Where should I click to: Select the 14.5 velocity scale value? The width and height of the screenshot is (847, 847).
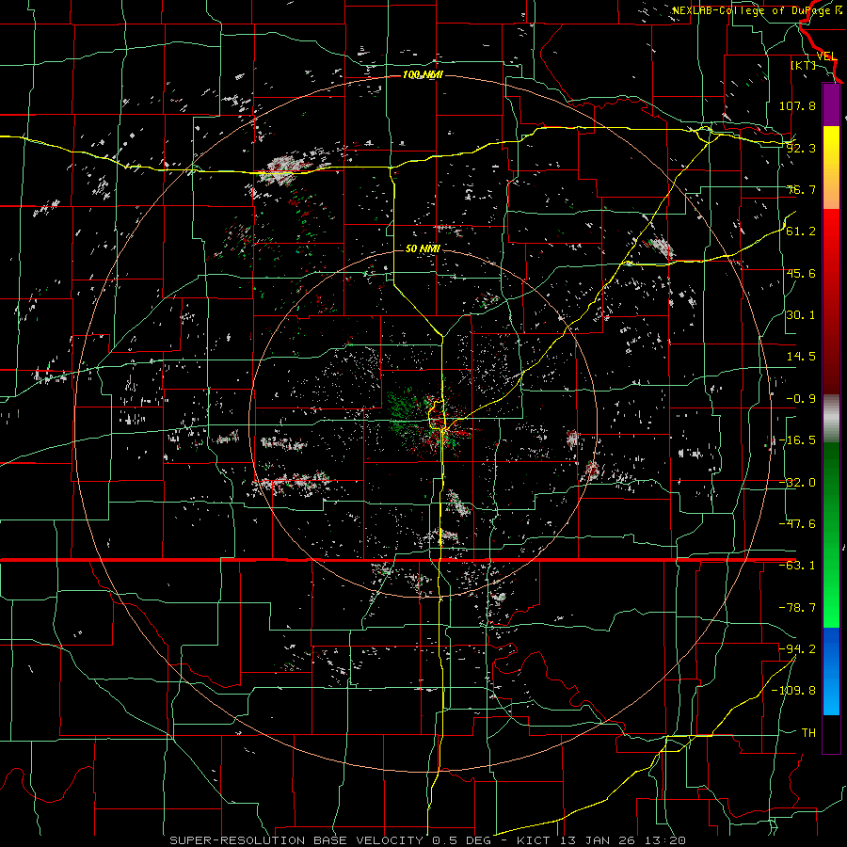(x=801, y=356)
